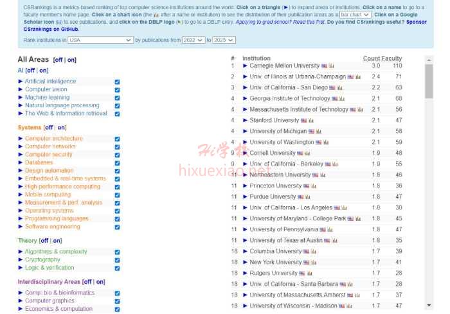The width and height of the screenshot is (450, 314).
Task: Turn off all AI areas
Action: click(x=30, y=70)
